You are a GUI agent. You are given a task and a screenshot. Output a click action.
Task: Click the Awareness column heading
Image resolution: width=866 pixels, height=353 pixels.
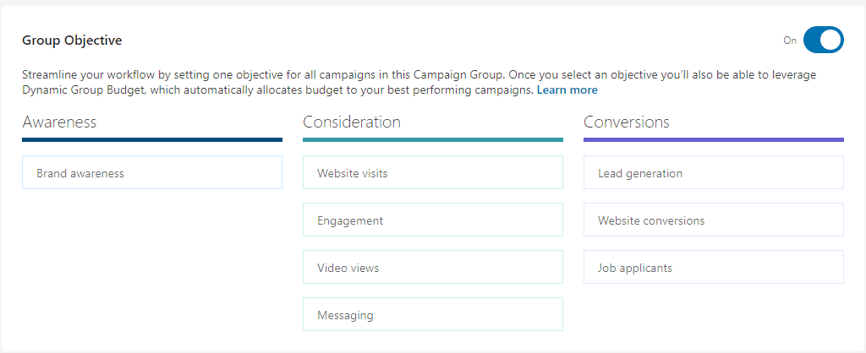tap(59, 122)
